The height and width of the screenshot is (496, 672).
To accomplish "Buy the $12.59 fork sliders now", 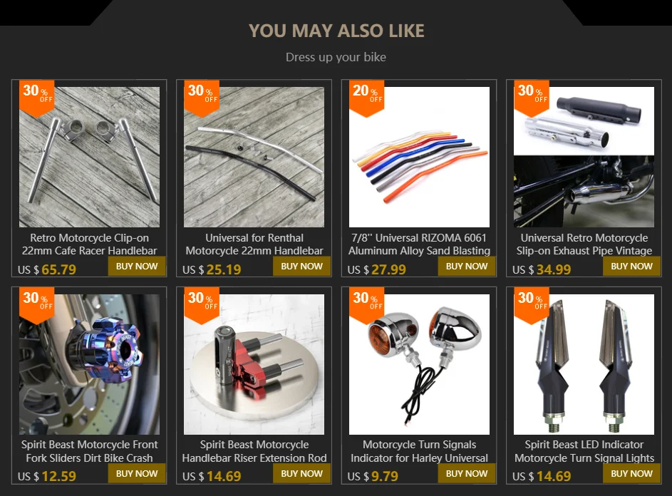I will [137, 474].
